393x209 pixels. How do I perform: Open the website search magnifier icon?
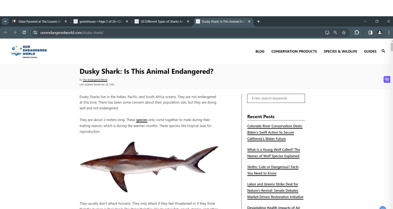click(383, 51)
